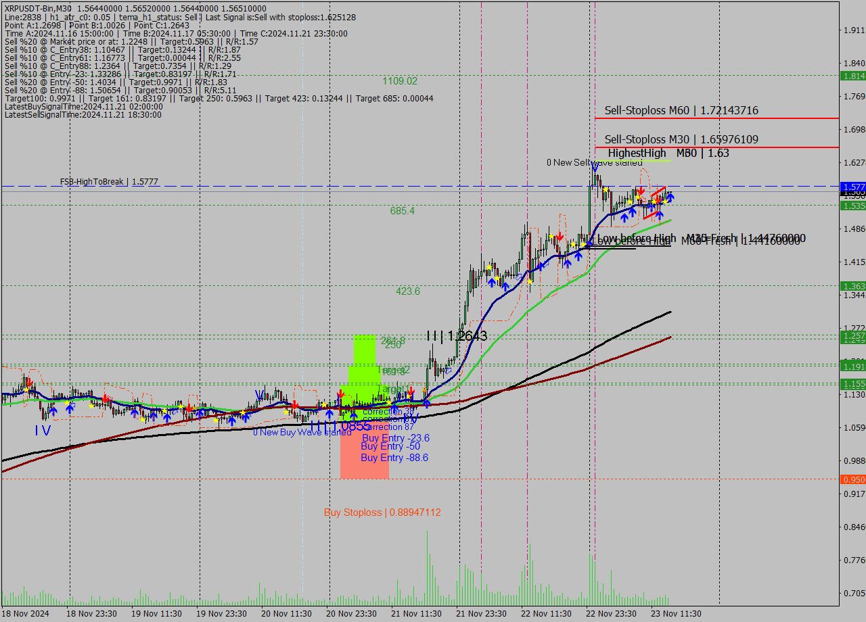The height and width of the screenshot is (622, 866).
Task: Click the green 1.155 price tag on the axis
Action: 853,383
